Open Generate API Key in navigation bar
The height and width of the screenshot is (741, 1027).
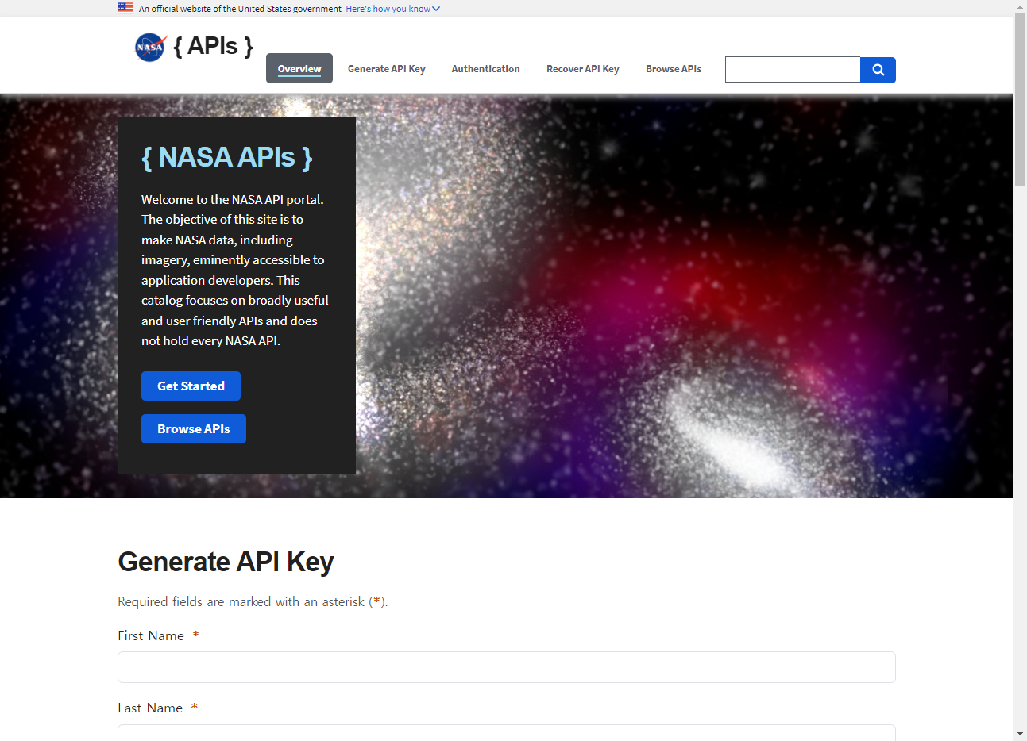coord(386,69)
